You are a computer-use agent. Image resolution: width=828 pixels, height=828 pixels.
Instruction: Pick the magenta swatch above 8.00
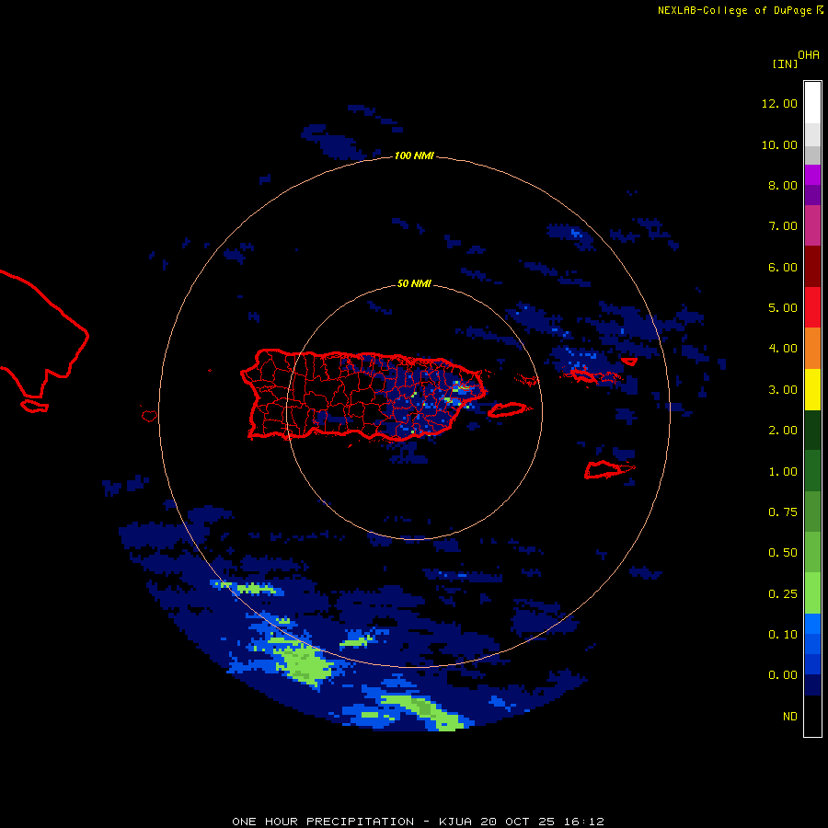(x=812, y=175)
